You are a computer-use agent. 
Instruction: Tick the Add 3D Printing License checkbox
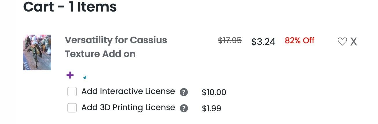(x=72, y=108)
